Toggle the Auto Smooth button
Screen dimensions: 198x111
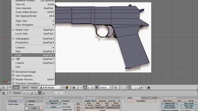[54, 101]
